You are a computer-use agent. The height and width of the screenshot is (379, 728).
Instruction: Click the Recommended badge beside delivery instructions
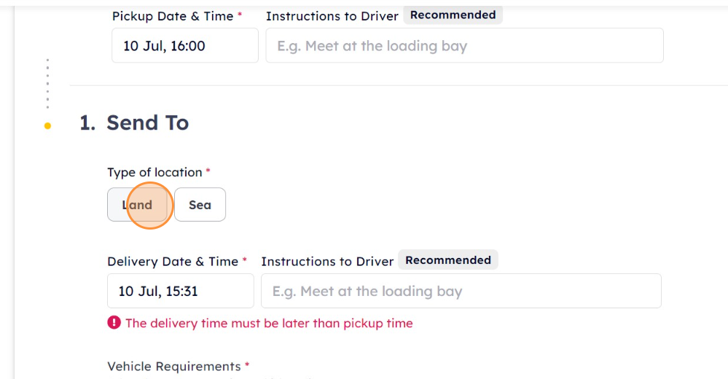click(x=448, y=260)
